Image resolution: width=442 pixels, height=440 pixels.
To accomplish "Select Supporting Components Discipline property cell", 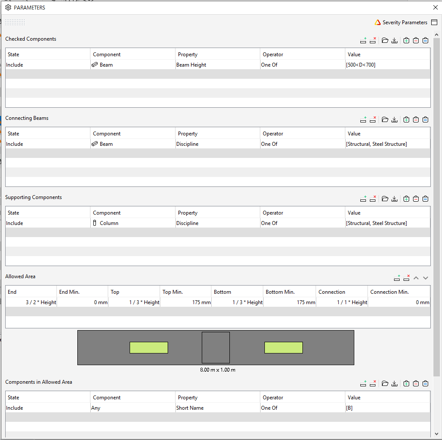I will [218, 223].
